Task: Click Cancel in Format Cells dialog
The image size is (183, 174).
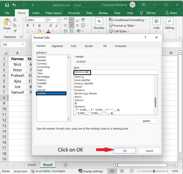Action: pos(149,151)
